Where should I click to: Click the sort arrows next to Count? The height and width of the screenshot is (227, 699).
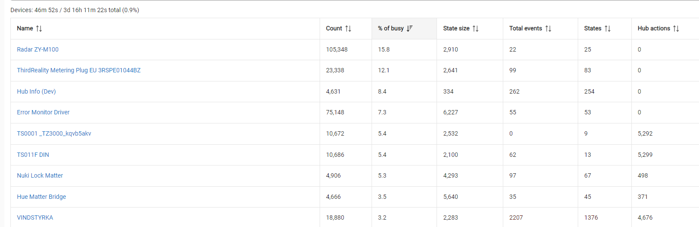coord(348,29)
